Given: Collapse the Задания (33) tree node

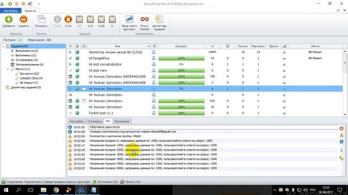Looking at the screenshot, I should pyautogui.click(x=3, y=46).
